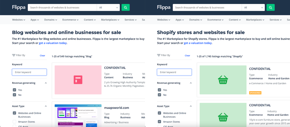Check Amazon Stores on the Blog page

[14, 122]
